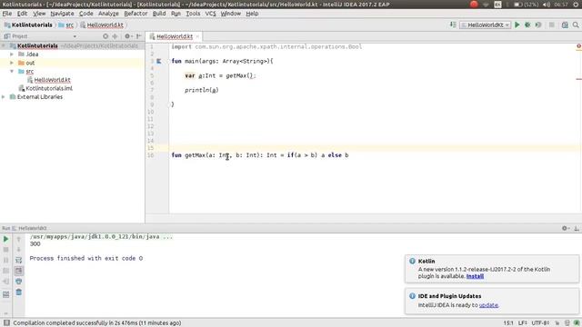Click the getMax function declaration line
Image resolution: width=582 pixels, height=327 pixels.
(260, 155)
